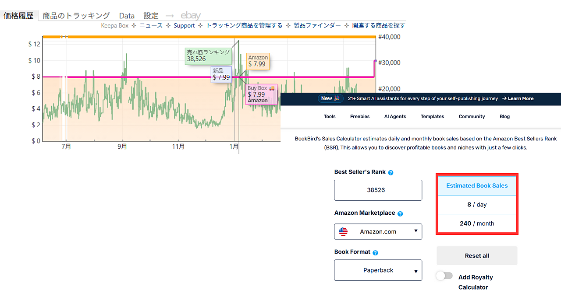The height and width of the screenshot is (293, 561).
Task: Expand the Amazon Marketplace dropdown
Action: 378,232
